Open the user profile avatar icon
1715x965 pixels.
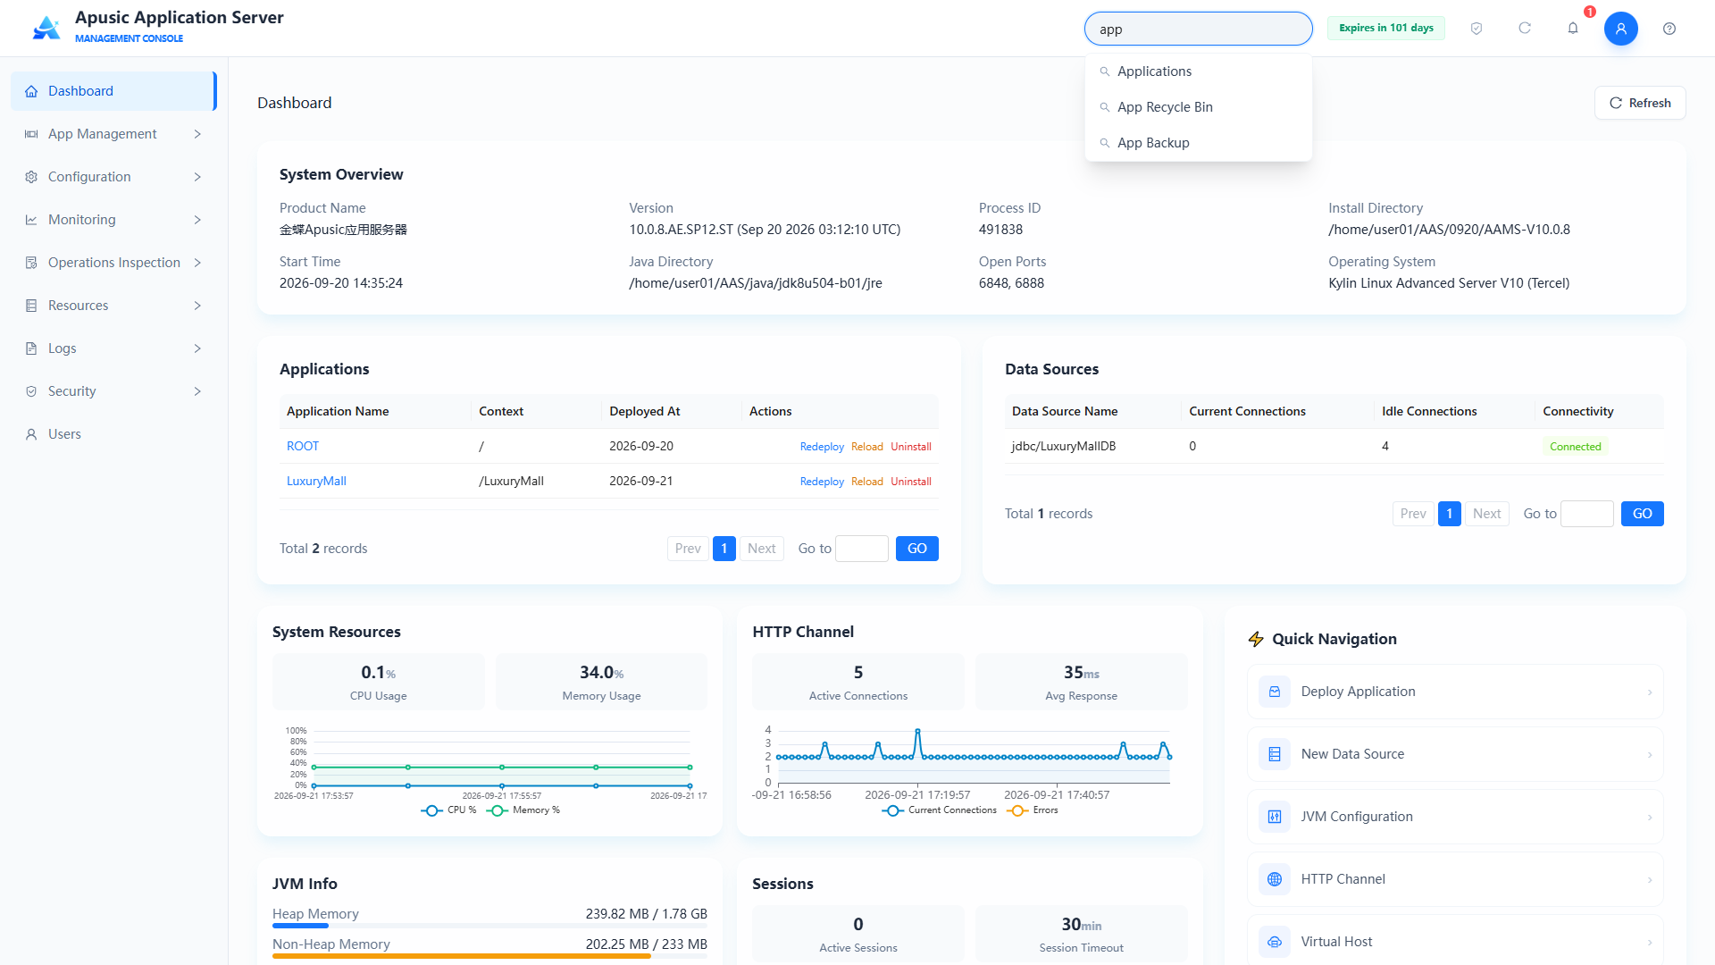click(1620, 29)
